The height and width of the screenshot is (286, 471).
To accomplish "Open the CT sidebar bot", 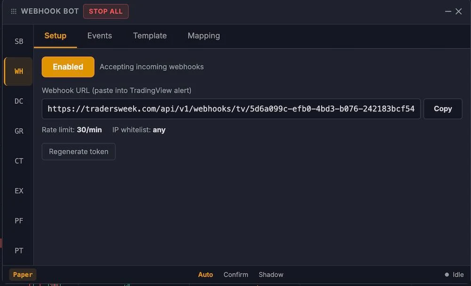I will 19,161.
